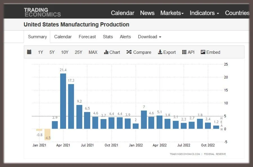Image resolution: width=253 pixels, height=167 pixels.
Task: Switch to the Forecast tab
Action: (x=87, y=37)
